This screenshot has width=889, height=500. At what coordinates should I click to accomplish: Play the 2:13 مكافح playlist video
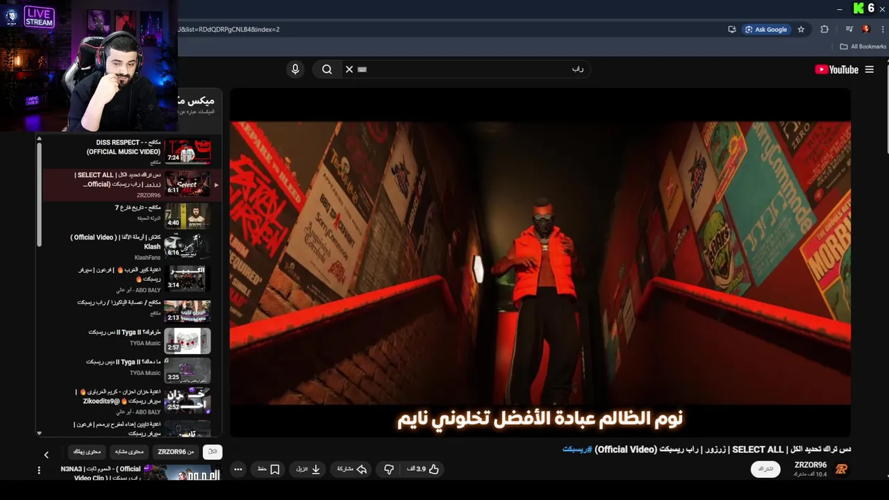tap(188, 310)
